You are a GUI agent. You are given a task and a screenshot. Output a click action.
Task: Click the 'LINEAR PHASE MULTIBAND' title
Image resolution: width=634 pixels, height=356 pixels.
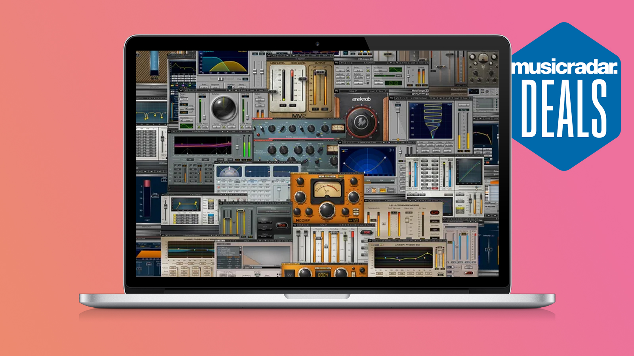tap(200, 239)
